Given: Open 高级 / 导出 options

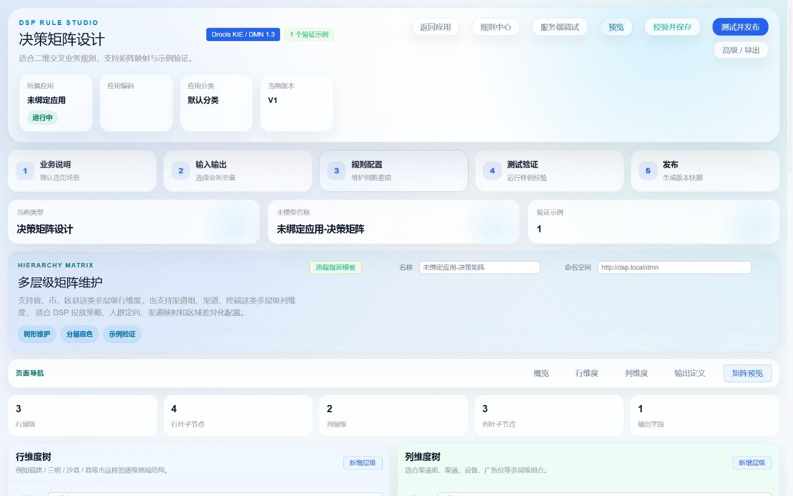Looking at the screenshot, I should click(741, 50).
